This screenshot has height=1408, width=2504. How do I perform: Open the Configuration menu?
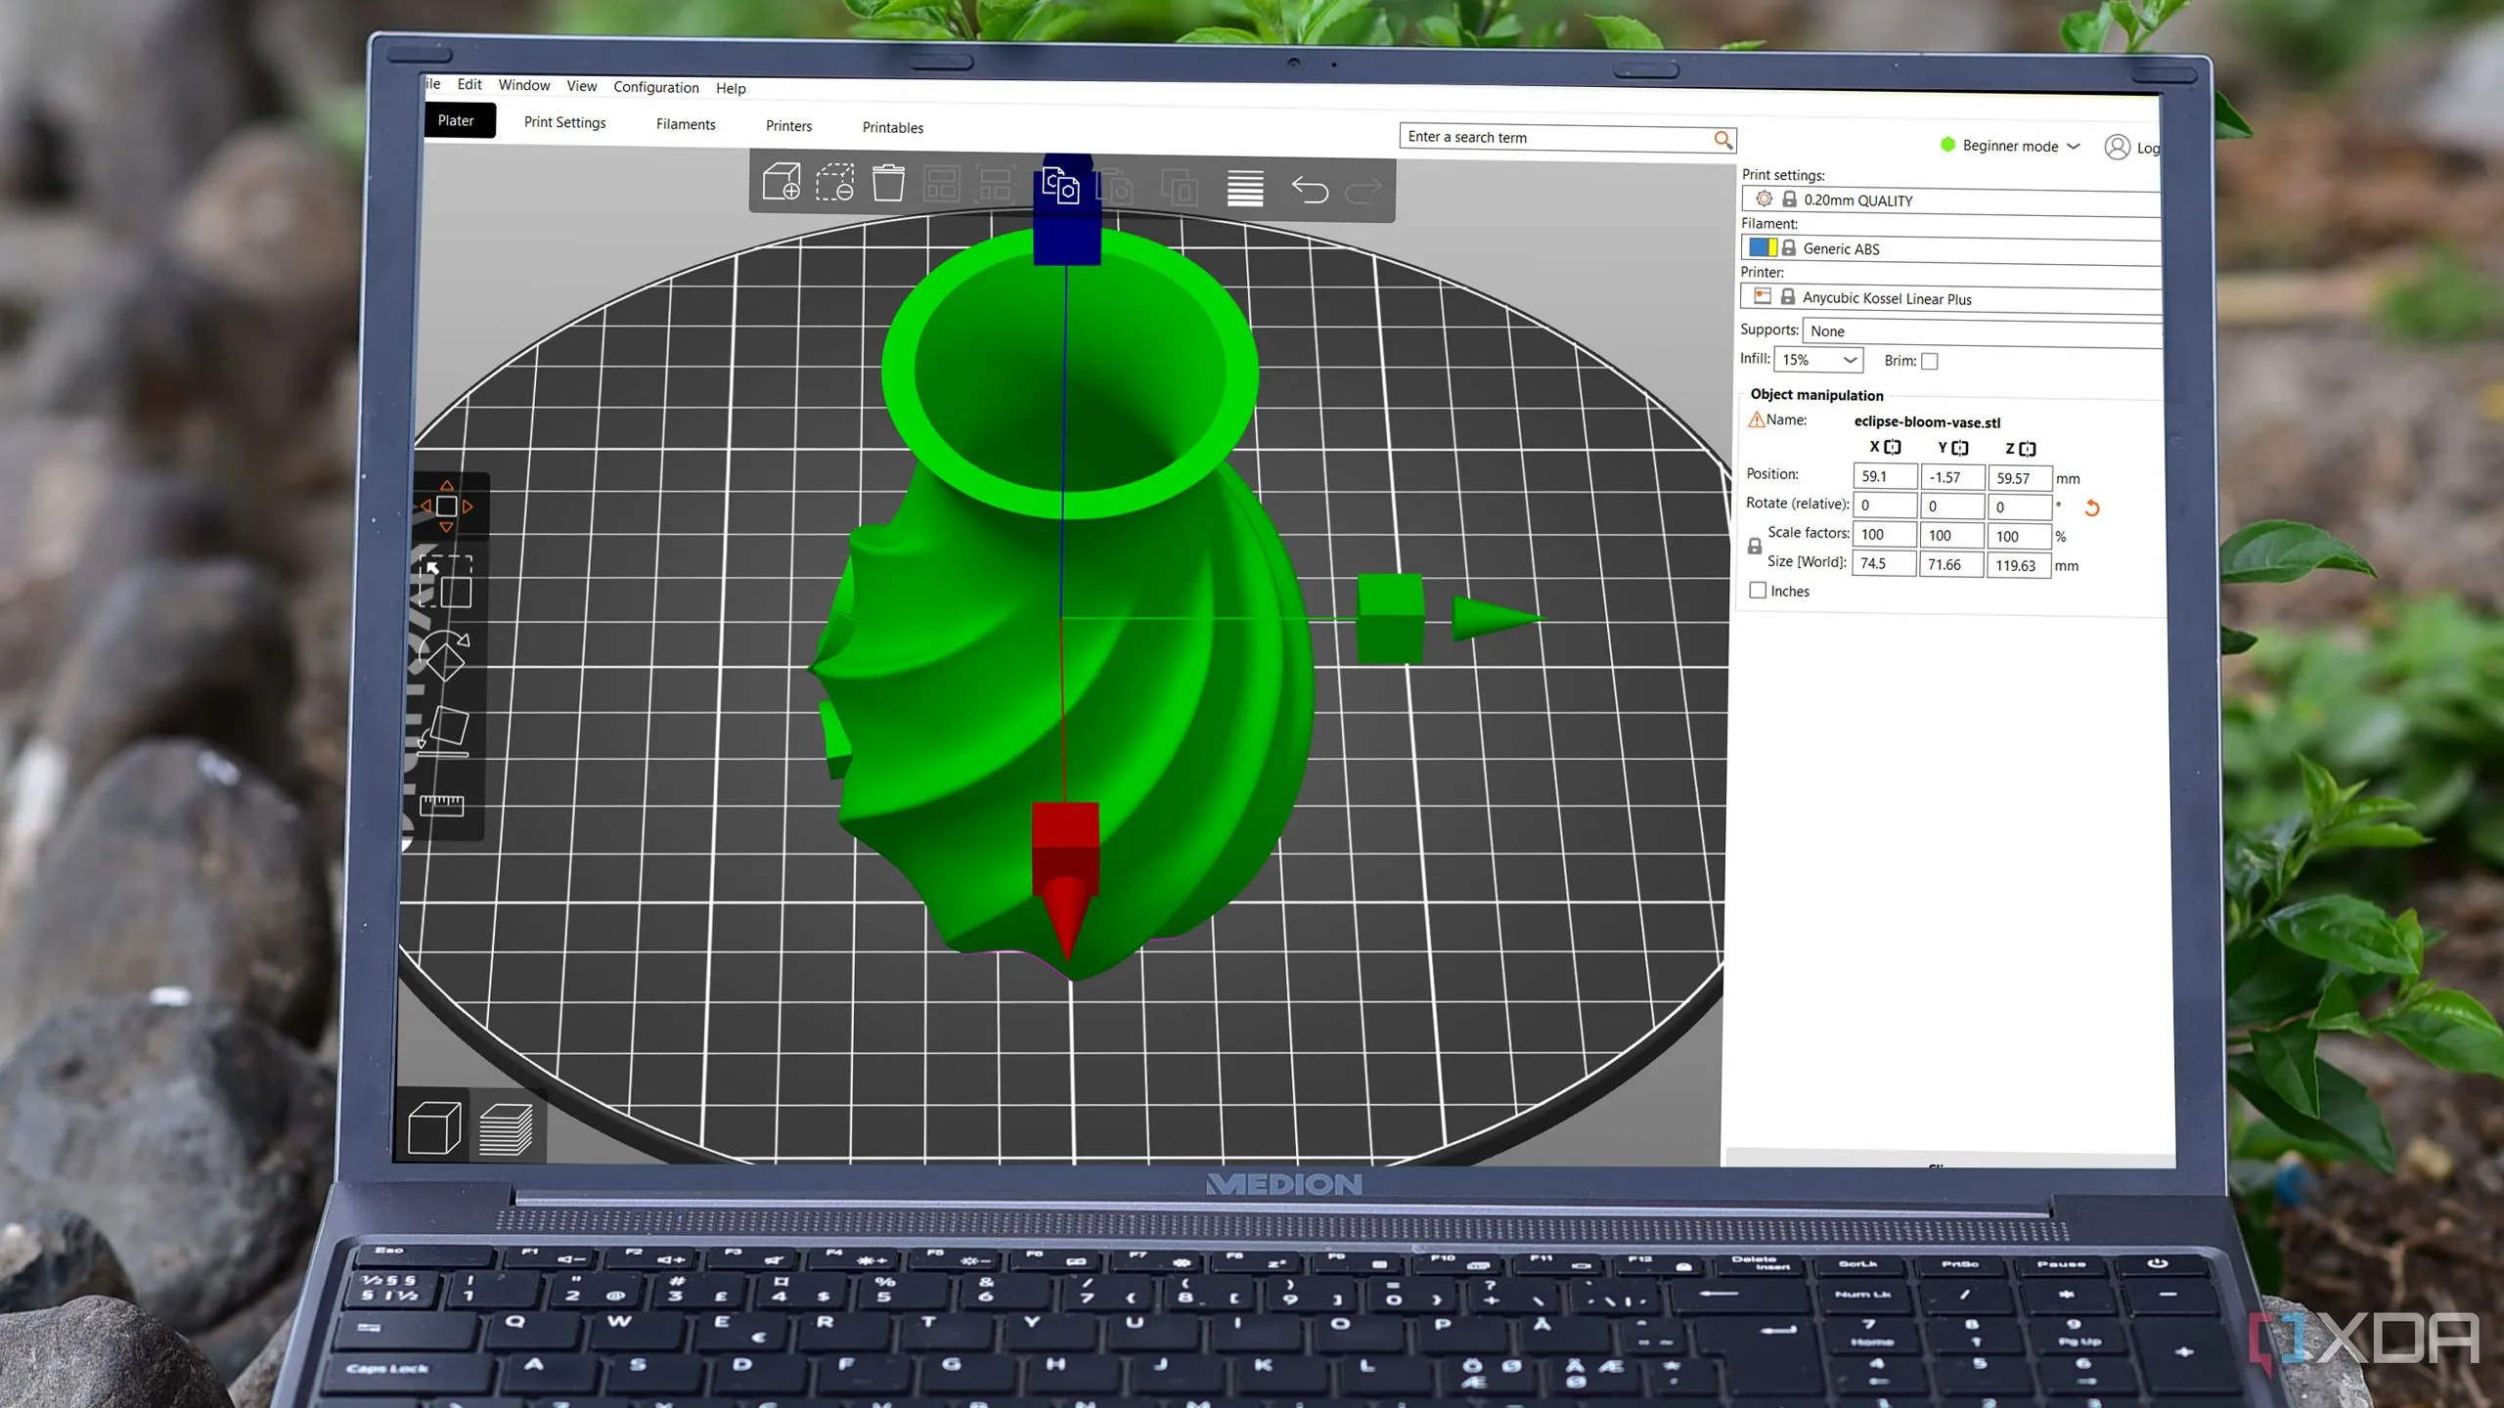[655, 87]
